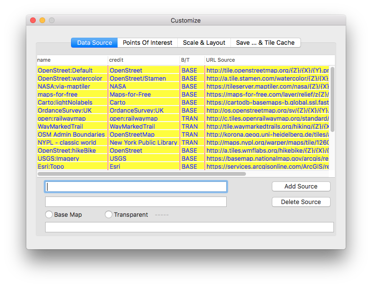Click the Carto credit cell
372x287 pixels.
144,102
